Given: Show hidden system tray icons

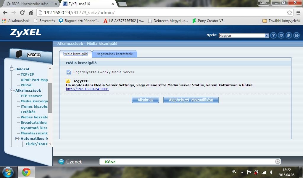Looking at the screenshot, I should pos(242,172).
